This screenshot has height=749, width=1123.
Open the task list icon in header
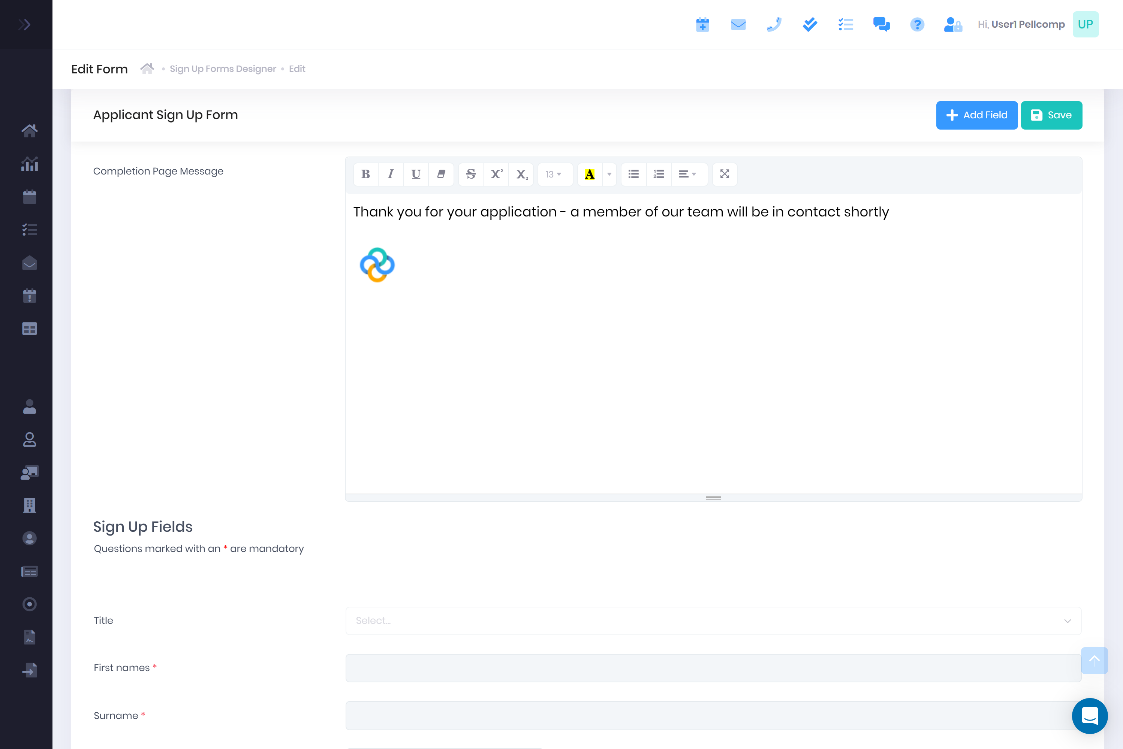pos(846,24)
